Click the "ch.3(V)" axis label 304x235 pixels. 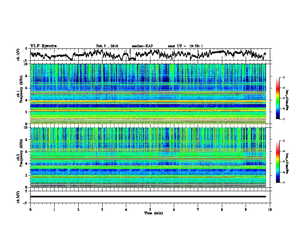point(18,197)
